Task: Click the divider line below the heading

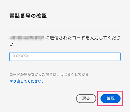Action: [65, 25]
